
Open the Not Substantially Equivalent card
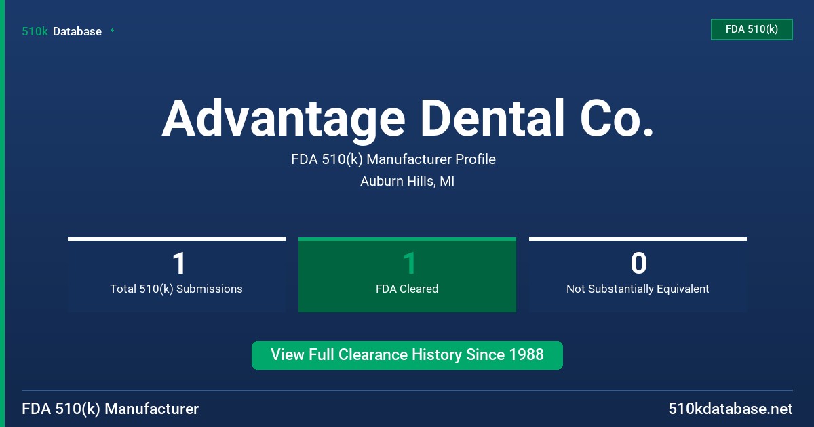pyautogui.click(x=638, y=274)
